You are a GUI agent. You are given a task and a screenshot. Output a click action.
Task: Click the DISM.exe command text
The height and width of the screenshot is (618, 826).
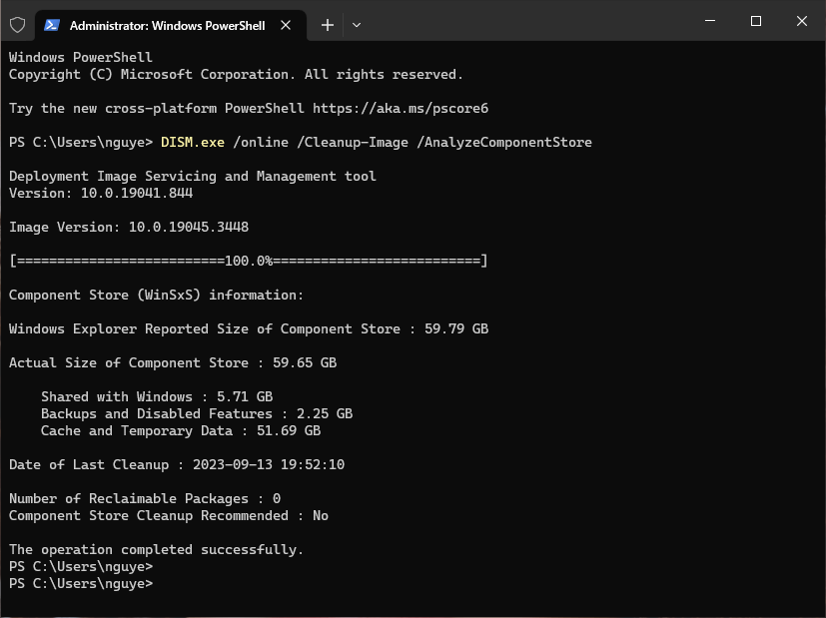coord(193,142)
